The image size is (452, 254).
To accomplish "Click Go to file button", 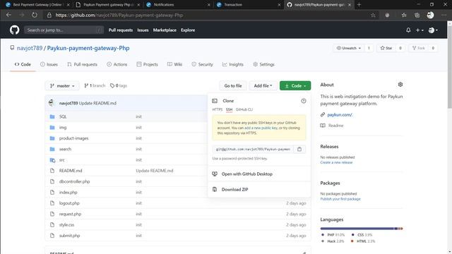I will (233, 86).
